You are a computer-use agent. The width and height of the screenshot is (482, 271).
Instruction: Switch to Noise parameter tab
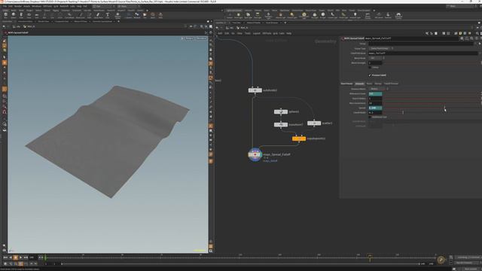(369, 84)
